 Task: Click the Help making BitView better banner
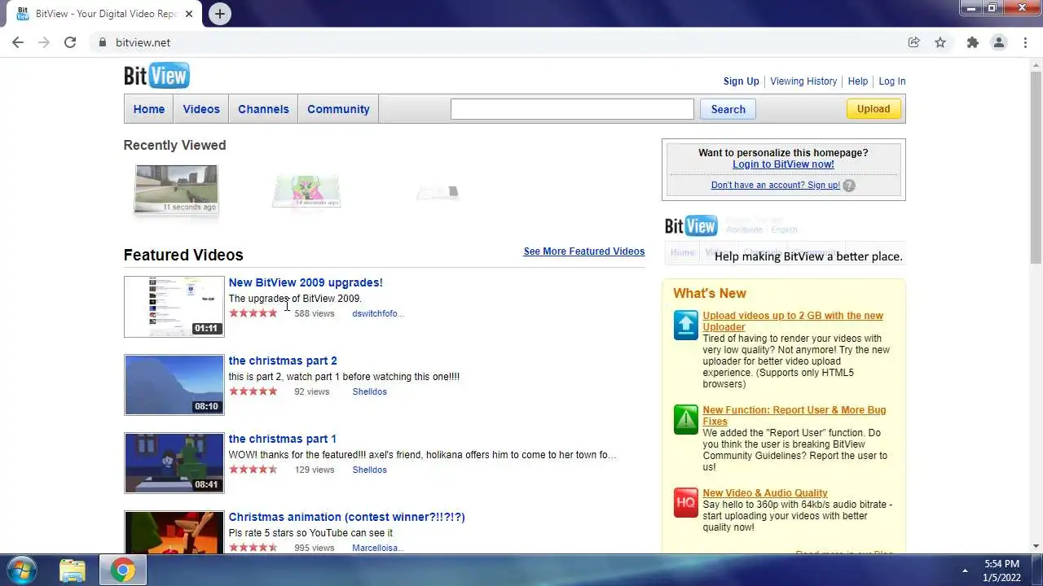(x=784, y=238)
